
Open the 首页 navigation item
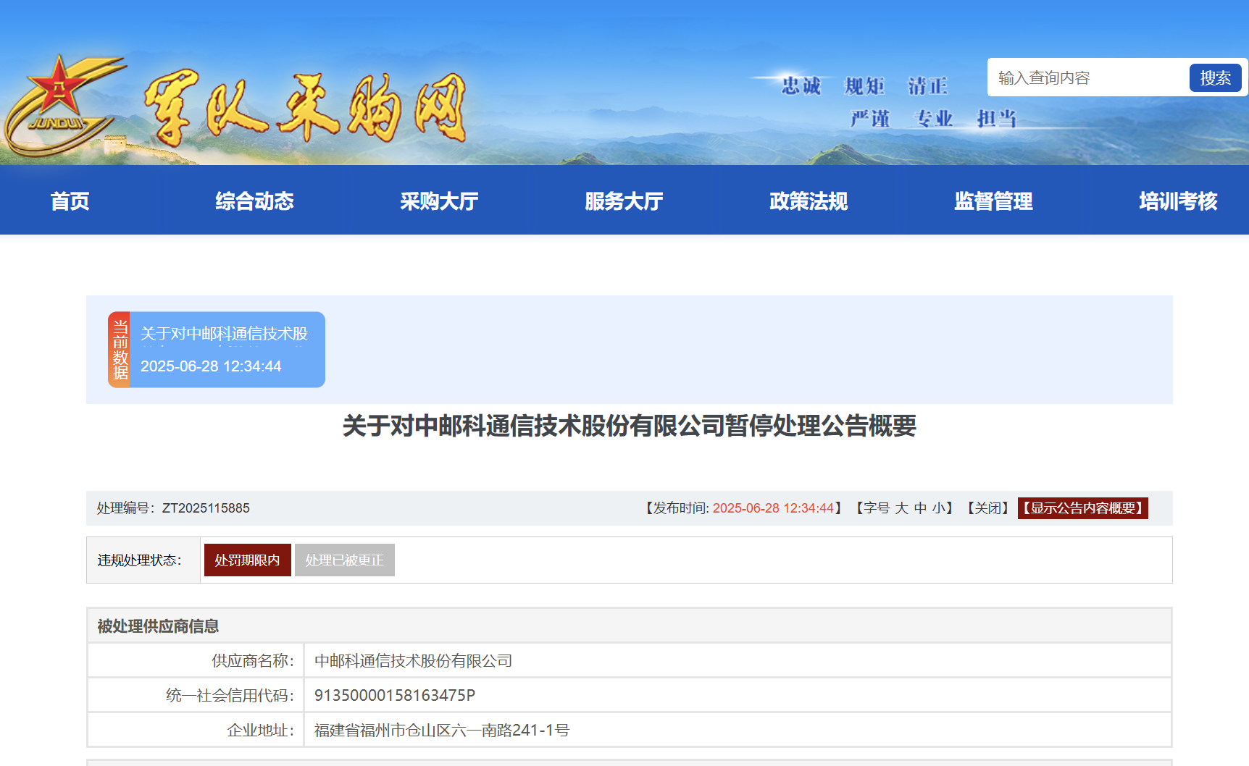coord(70,201)
